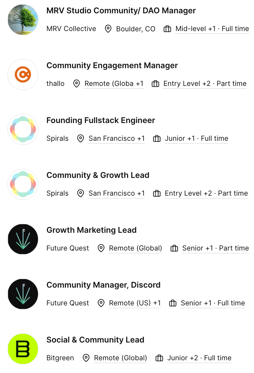Expand the Remote (Globa +1 locations for thallo
This screenshot has height=373, width=254.
[114, 84]
